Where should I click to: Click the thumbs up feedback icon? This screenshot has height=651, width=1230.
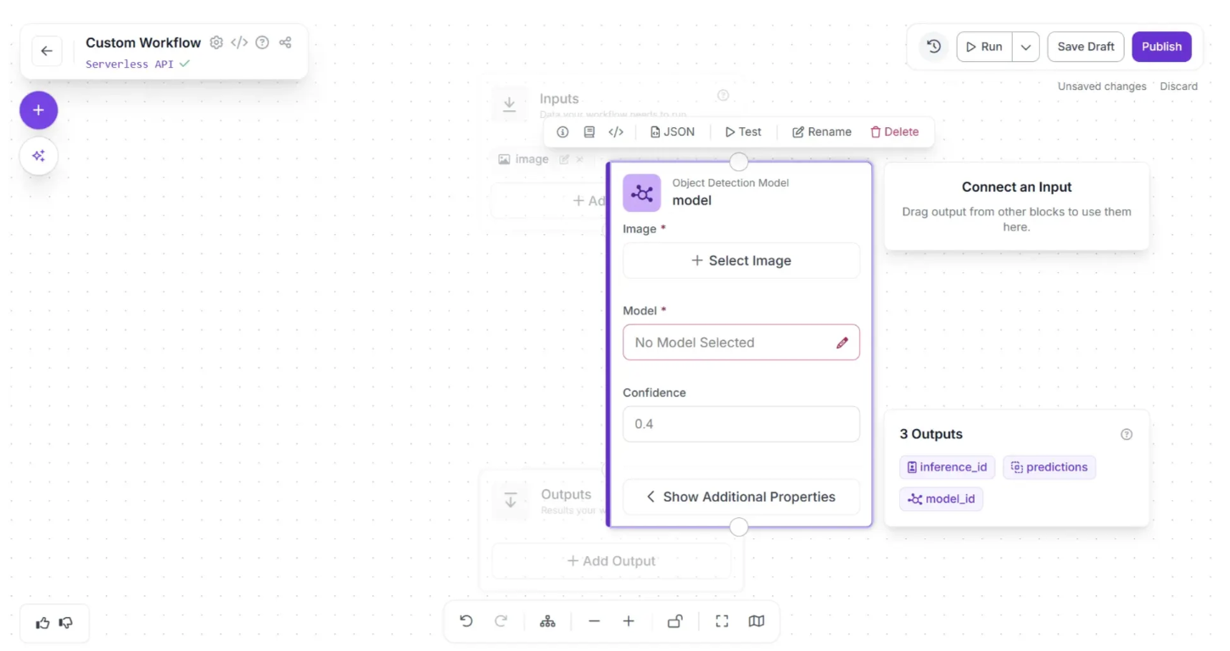click(42, 623)
